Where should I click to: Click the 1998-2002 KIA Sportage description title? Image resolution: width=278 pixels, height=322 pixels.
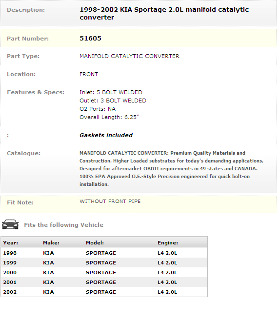point(164,13)
